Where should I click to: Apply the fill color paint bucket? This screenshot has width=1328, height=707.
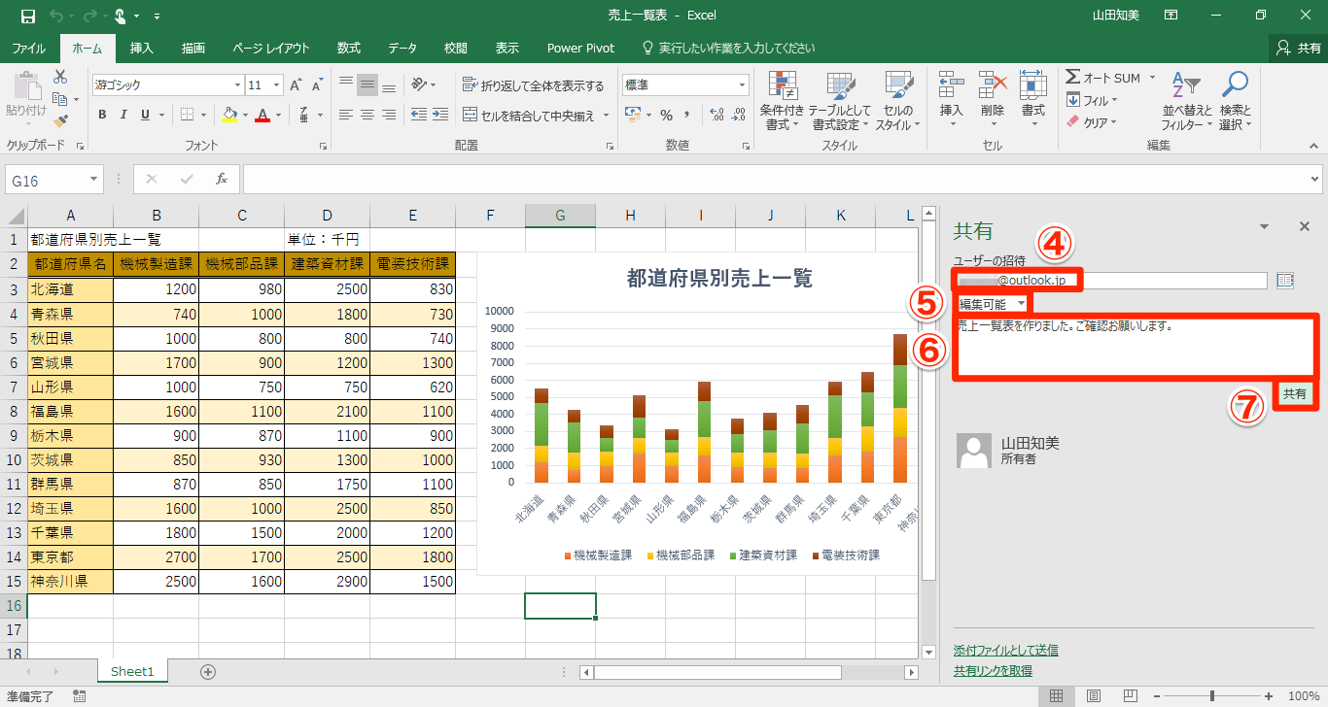point(229,115)
